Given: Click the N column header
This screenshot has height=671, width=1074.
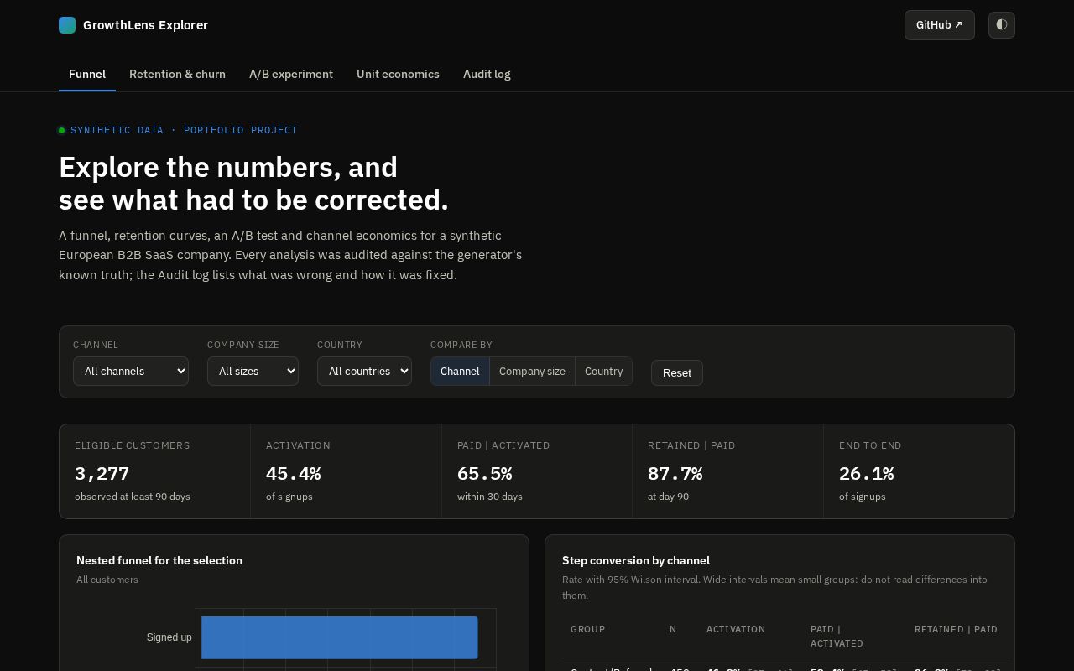Looking at the screenshot, I should coord(673,629).
